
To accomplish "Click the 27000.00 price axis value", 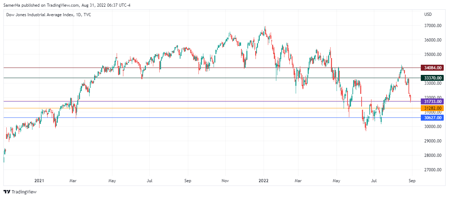I will click(433, 170).
